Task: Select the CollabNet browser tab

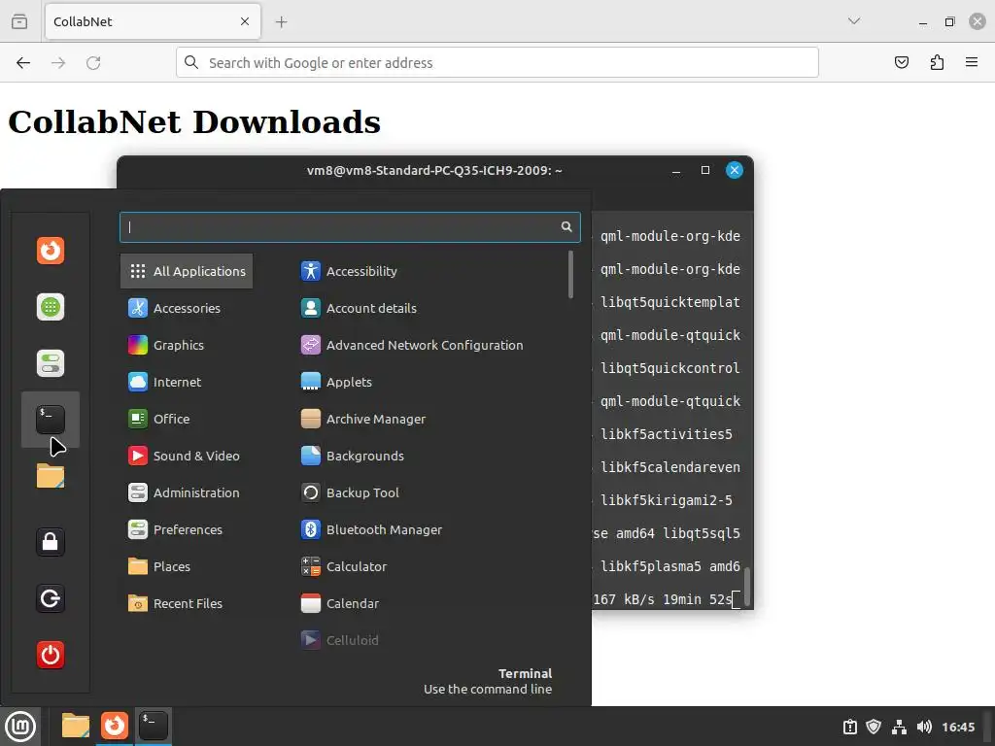Action: (x=153, y=21)
